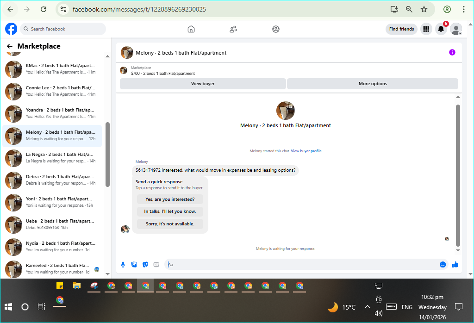The width and height of the screenshot is (474, 323).
Task: Click the message pane scrollbar thumb
Action: (x=458, y=175)
